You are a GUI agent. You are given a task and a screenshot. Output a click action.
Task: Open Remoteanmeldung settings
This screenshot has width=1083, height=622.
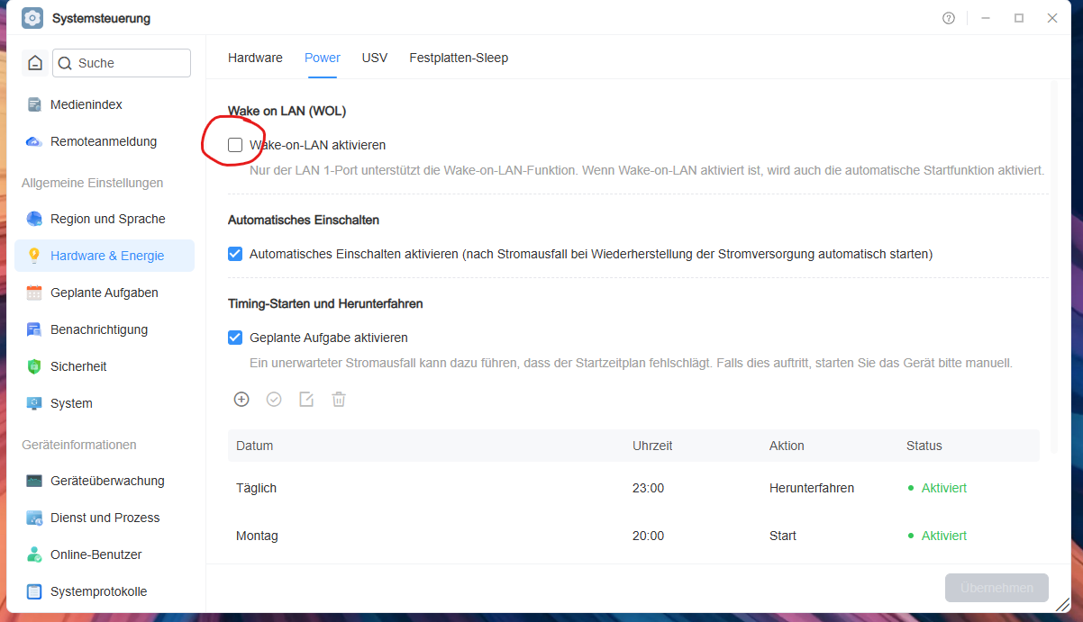[x=105, y=141]
